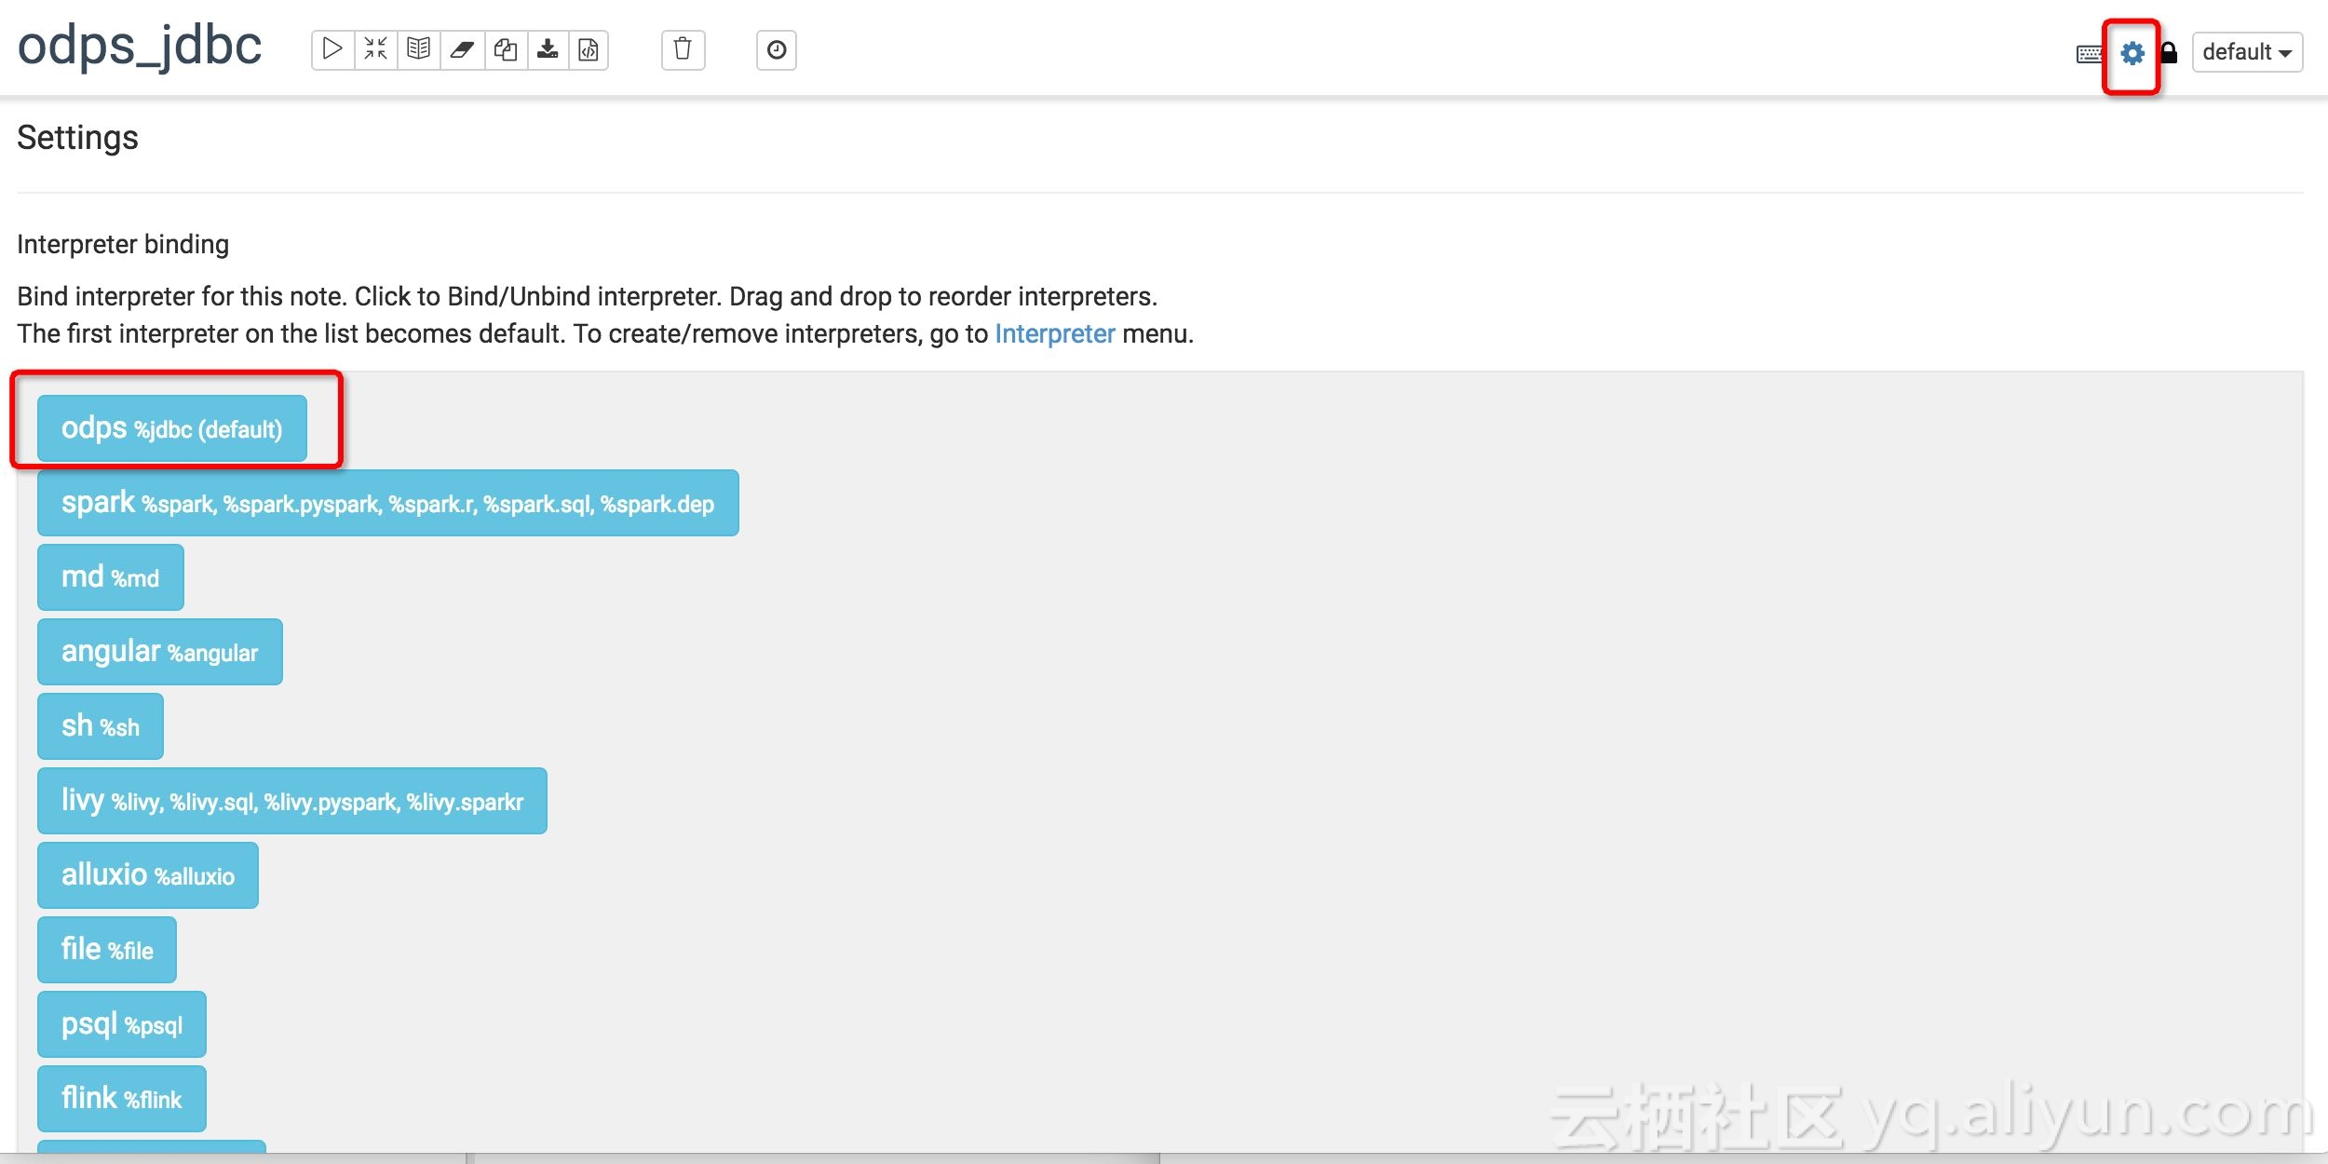The image size is (2328, 1164).
Task: Open the cron scheduler clock icon
Action: pos(777,49)
